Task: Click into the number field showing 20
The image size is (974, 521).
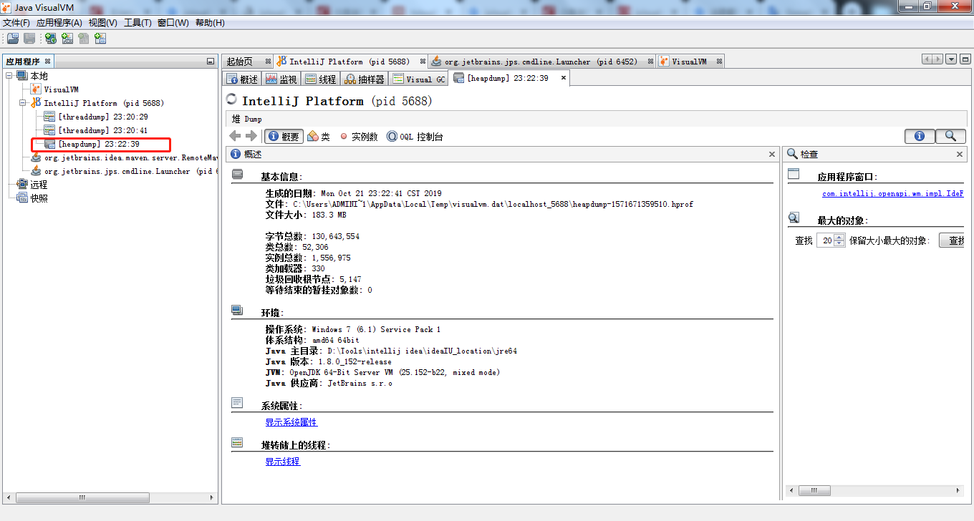Action: (826, 241)
